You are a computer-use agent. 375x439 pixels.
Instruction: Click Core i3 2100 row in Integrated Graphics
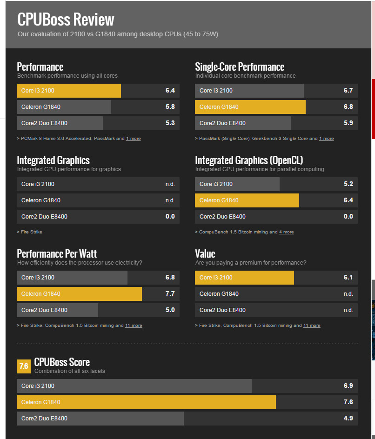(98, 184)
